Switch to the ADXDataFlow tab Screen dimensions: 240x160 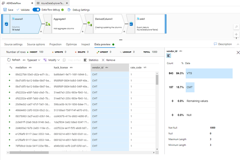point(14,3)
